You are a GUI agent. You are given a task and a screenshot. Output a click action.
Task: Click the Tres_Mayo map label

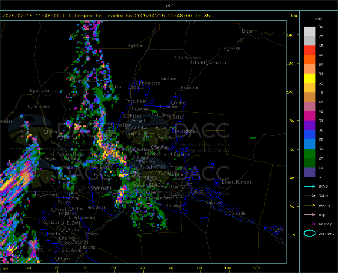click(x=136, y=101)
